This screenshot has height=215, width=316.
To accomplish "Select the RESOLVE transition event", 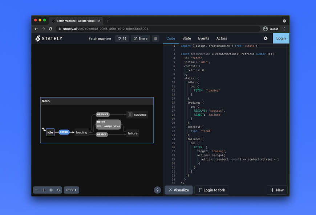I will coord(102,114).
